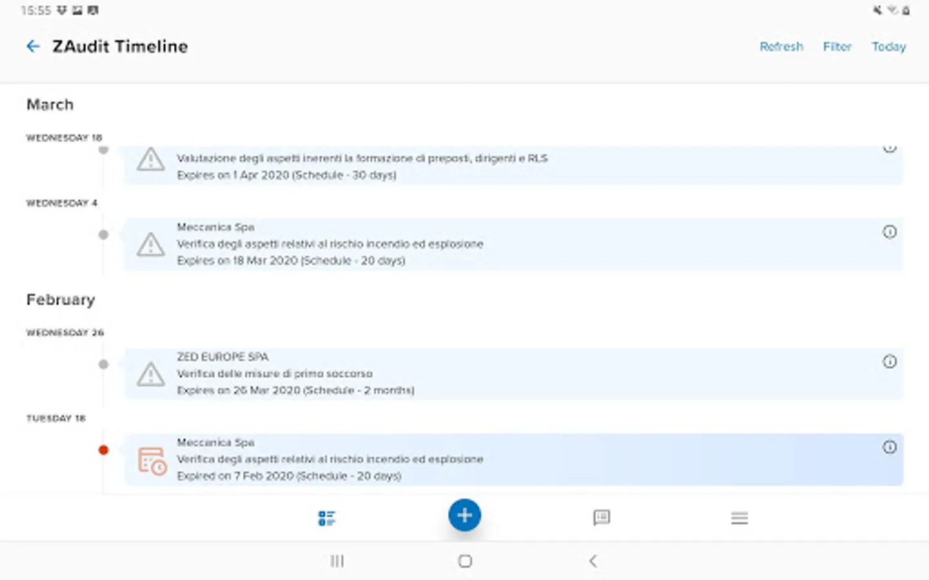This screenshot has height=580, width=929.
Task: Tap Android recent apps button
Action: coord(337,561)
